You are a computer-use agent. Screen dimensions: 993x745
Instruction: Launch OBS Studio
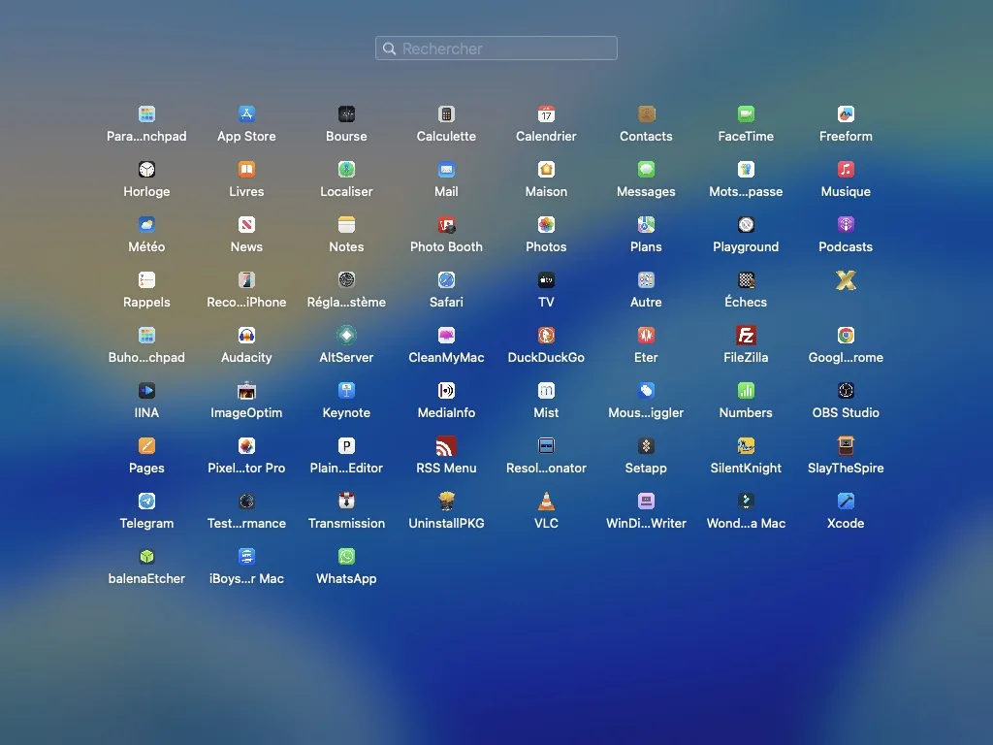[x=845, y=391]
